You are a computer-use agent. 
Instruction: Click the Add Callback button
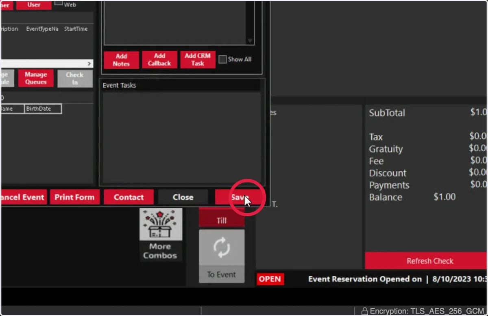pos(159,60)
